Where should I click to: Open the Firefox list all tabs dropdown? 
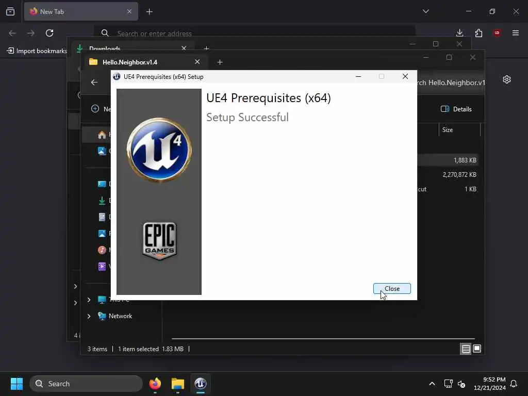(426, 11)
